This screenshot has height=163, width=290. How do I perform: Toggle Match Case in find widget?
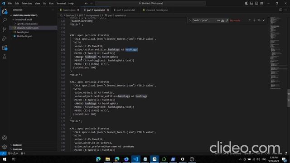click(x=218, y=20)
